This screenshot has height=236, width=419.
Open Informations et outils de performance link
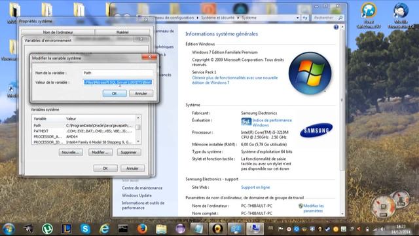(143, 205)
